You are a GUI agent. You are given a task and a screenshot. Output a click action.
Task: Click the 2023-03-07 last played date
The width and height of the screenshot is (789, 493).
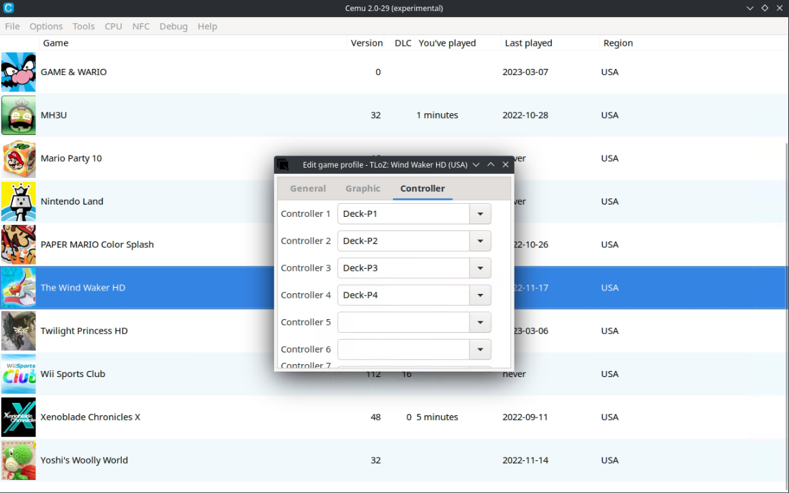[x=525, y=72]
